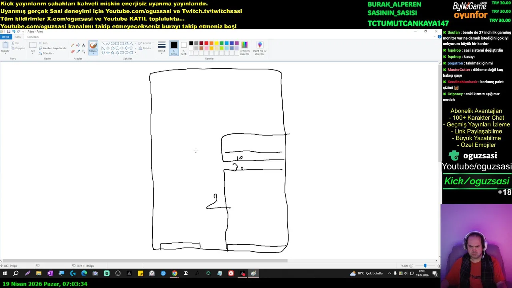
Task: Choose the Diamond shape in Şekiller
Action: [x=108, y=48]
